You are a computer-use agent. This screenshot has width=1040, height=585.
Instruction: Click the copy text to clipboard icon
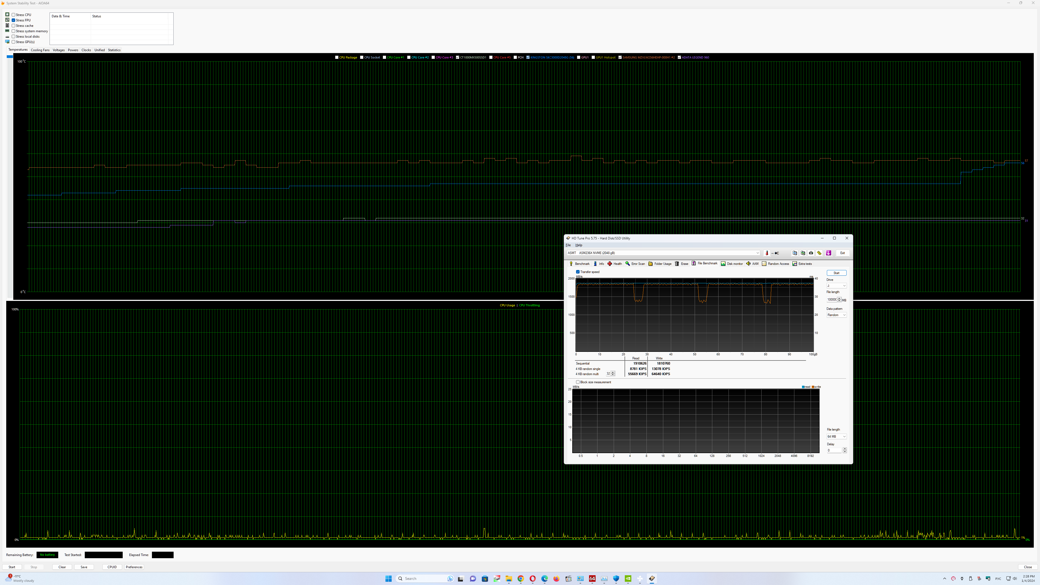pyautogui.click(x=795, y=253)
